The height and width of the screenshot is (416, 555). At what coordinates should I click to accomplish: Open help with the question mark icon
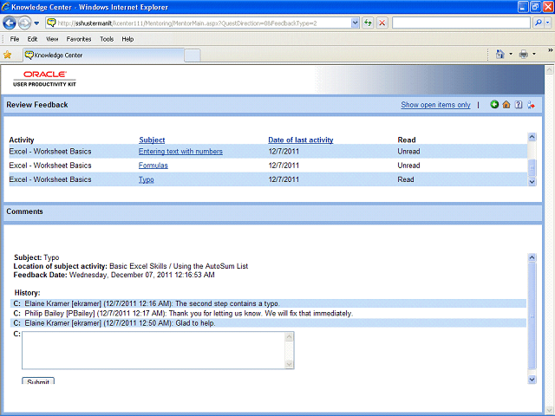coord(519,104)
